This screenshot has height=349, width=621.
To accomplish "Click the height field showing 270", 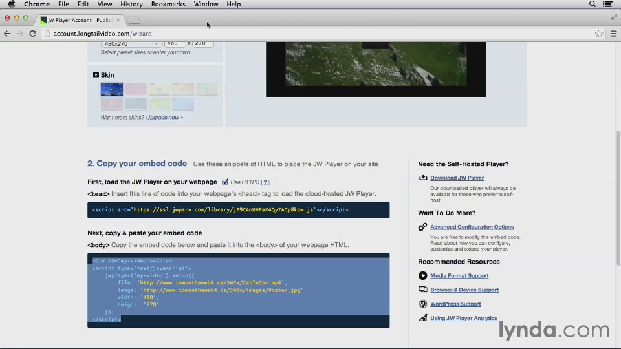I will [x=202, y=43].
